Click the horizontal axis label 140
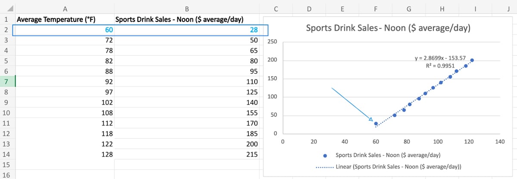 (499, 141)
